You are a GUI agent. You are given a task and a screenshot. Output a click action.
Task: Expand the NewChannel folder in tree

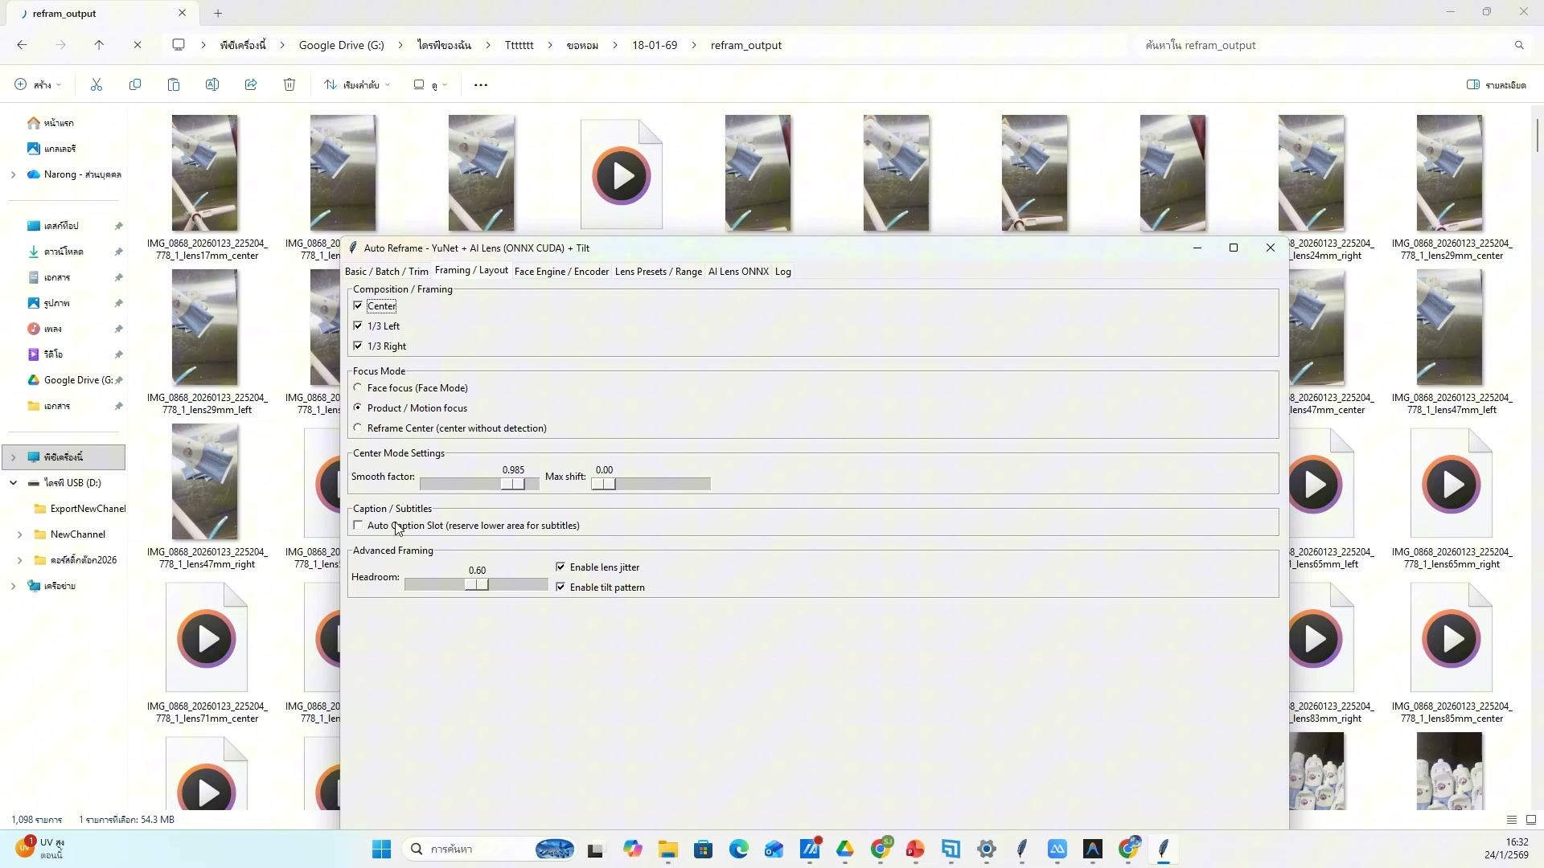(x=19, y=534)
